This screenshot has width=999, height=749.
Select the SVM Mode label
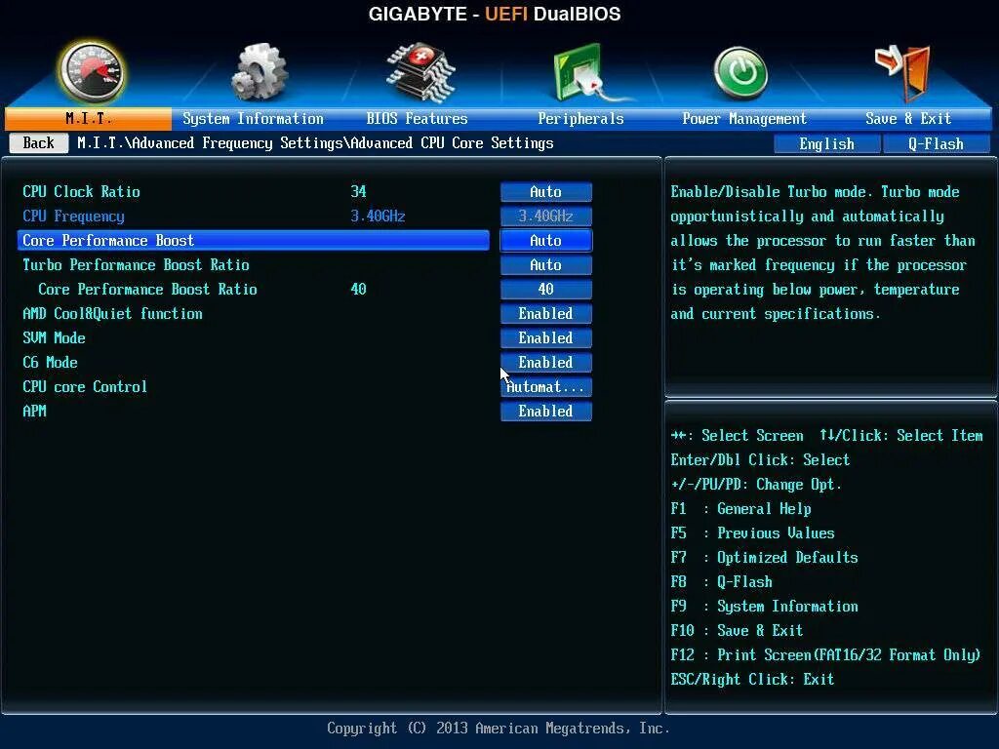click(54, 338)
